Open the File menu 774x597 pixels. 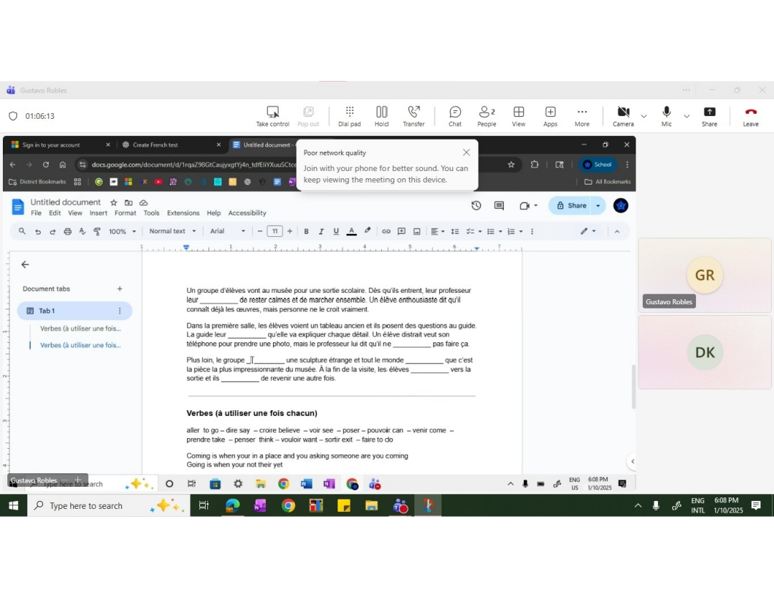coord(36,213)
